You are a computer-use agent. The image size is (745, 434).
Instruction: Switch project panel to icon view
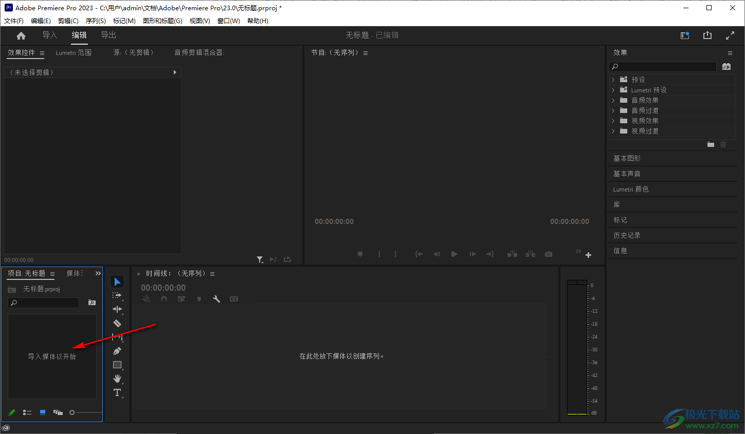pos(43,412)
